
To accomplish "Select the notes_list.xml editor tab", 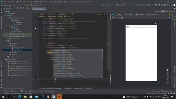I will (x=39, y=8).
